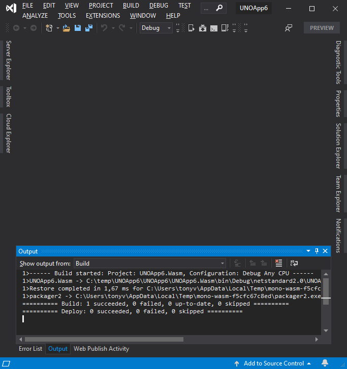
Task: Switch to Web Publish Activity tab
Action: [102, 349]
